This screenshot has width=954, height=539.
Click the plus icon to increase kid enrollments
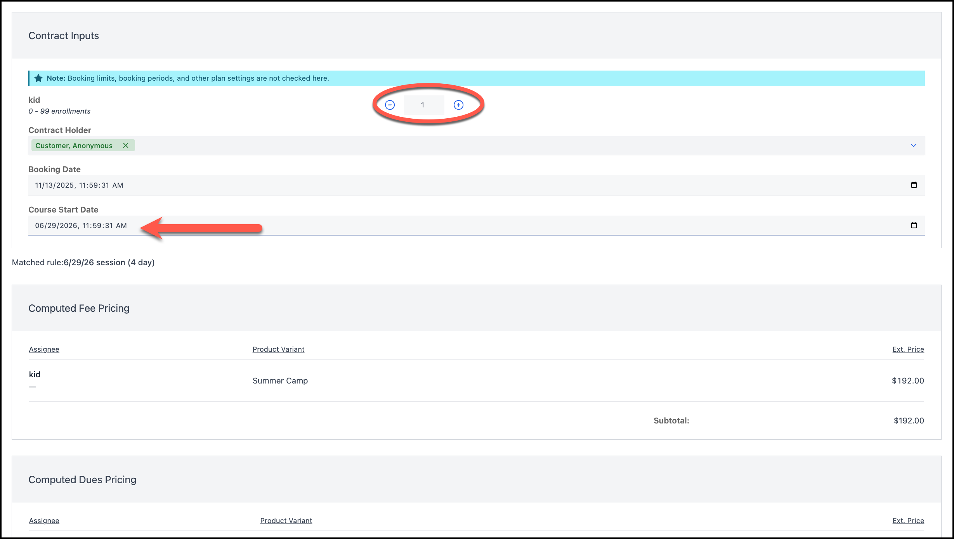pyautogui.click(x=458, y=105)
